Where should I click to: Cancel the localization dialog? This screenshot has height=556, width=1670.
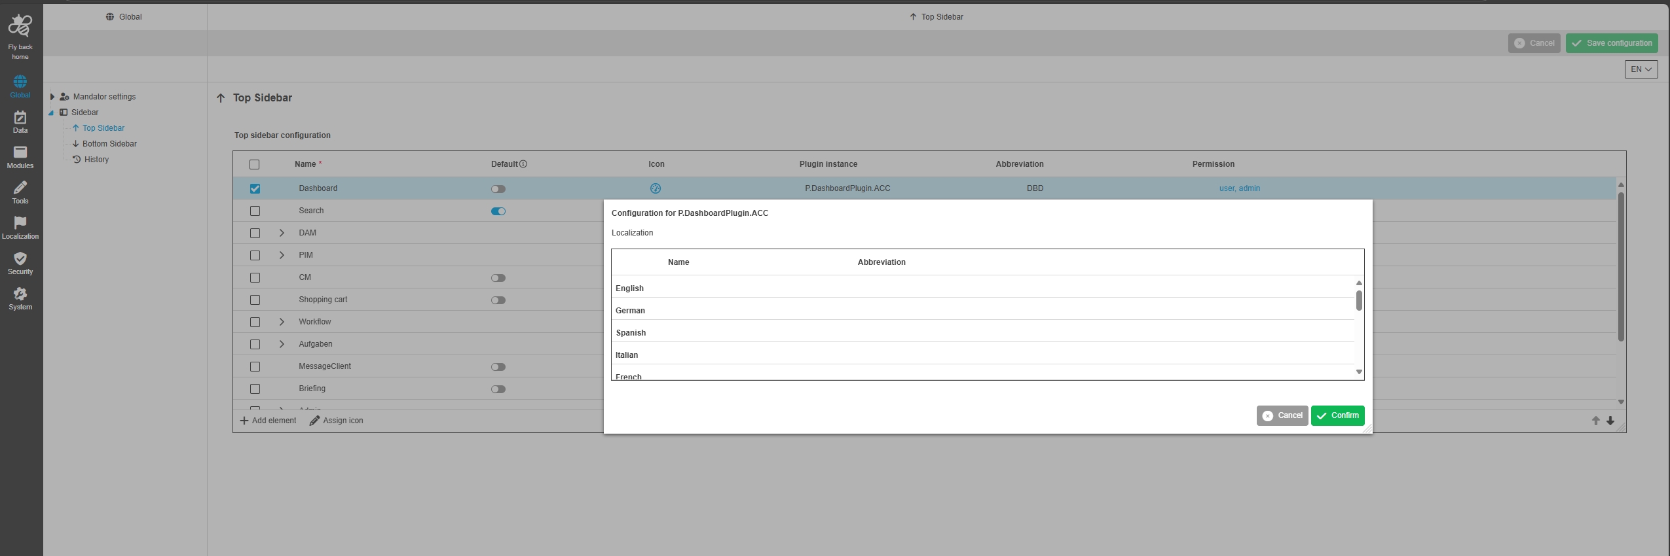coord(1282,415)
